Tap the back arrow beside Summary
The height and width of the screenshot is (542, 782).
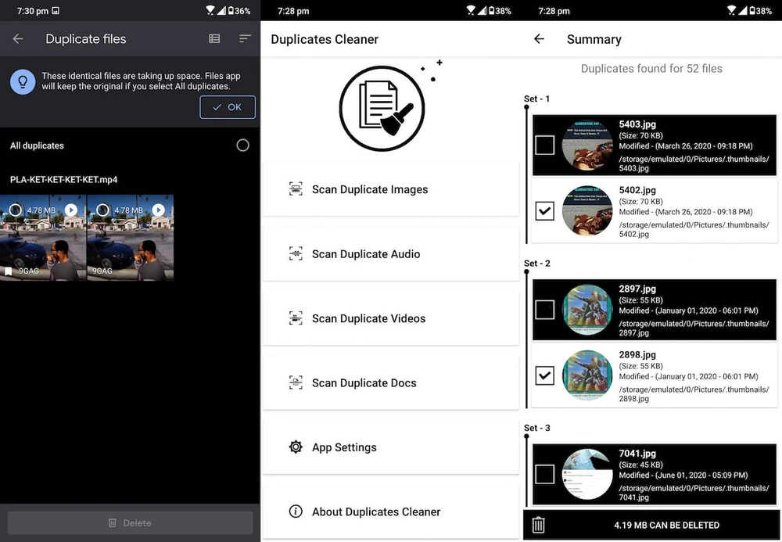point(539,39)
